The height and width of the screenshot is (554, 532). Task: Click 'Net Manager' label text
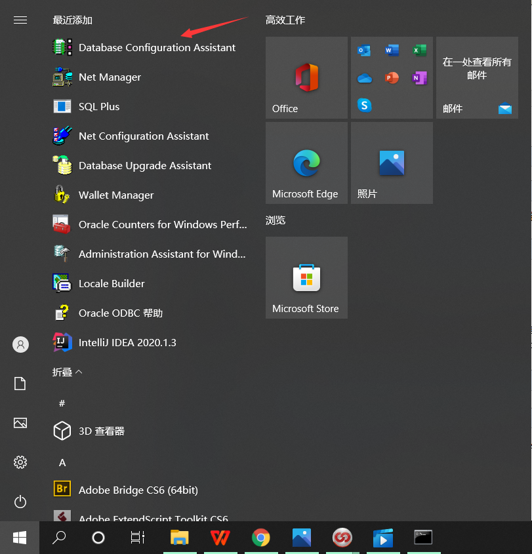click(110, 77)
